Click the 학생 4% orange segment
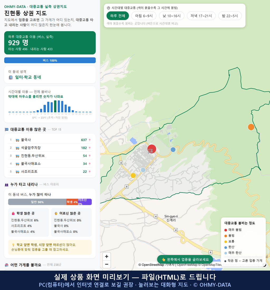Image resolution: width=270 pixels, height=290 pixels. [x=72, y=202]
